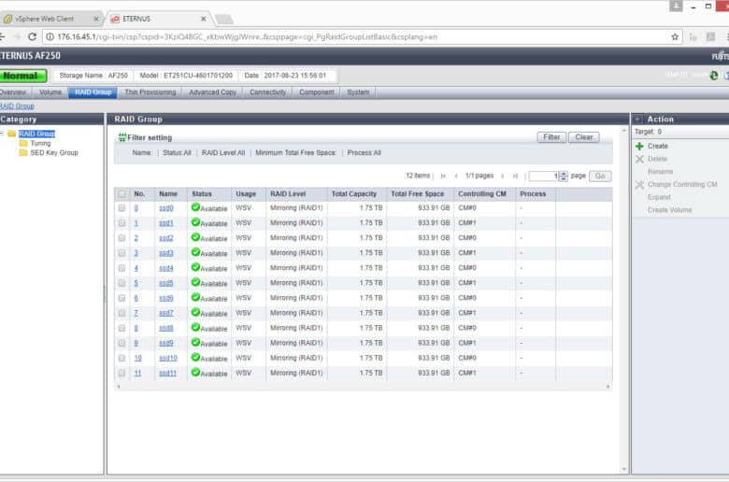729x482 pixels.
Task: Click the ETERNUS tab favicon
Action: click(x=115, y=19)
